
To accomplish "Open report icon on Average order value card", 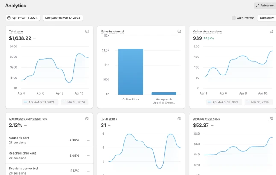I will 271,119.
